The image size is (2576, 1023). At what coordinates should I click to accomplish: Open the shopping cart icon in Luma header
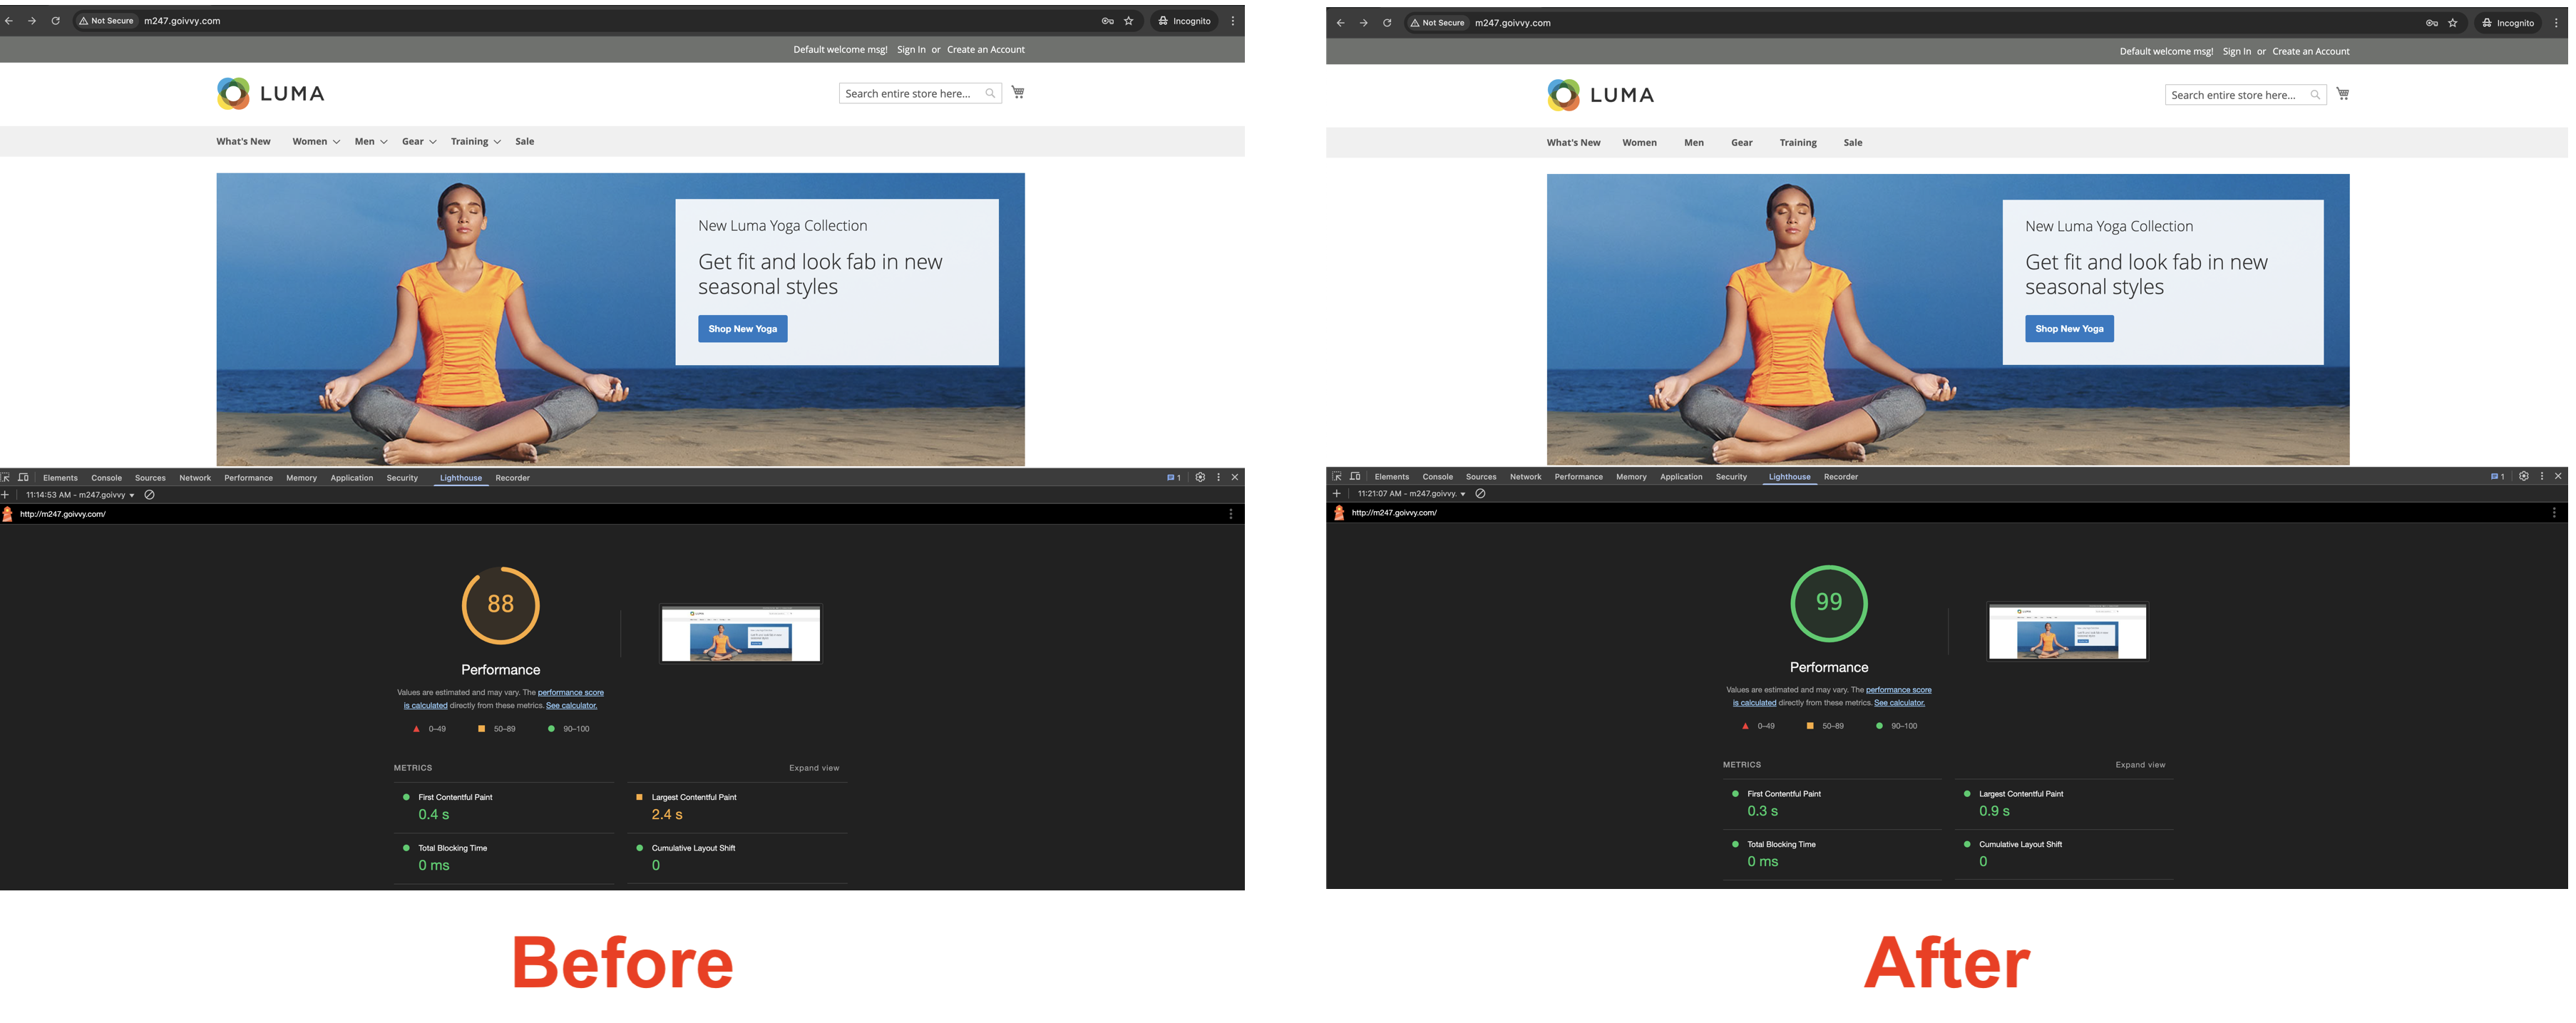point(1017,92)
